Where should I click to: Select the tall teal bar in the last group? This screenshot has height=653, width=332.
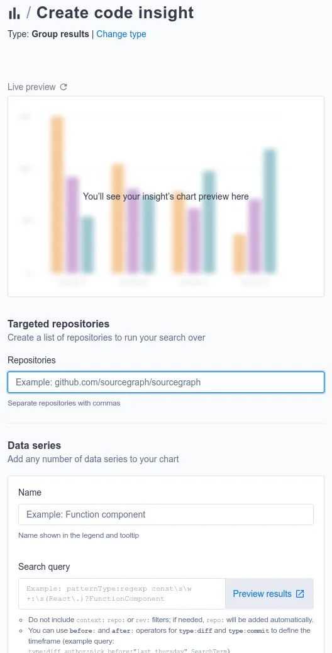(270, 211)
